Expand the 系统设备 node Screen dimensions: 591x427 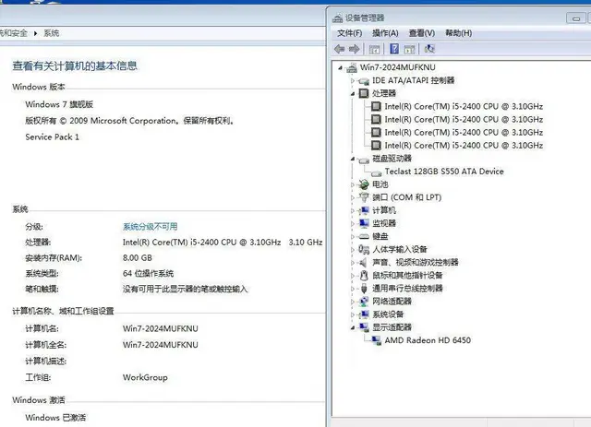(353, 314)
